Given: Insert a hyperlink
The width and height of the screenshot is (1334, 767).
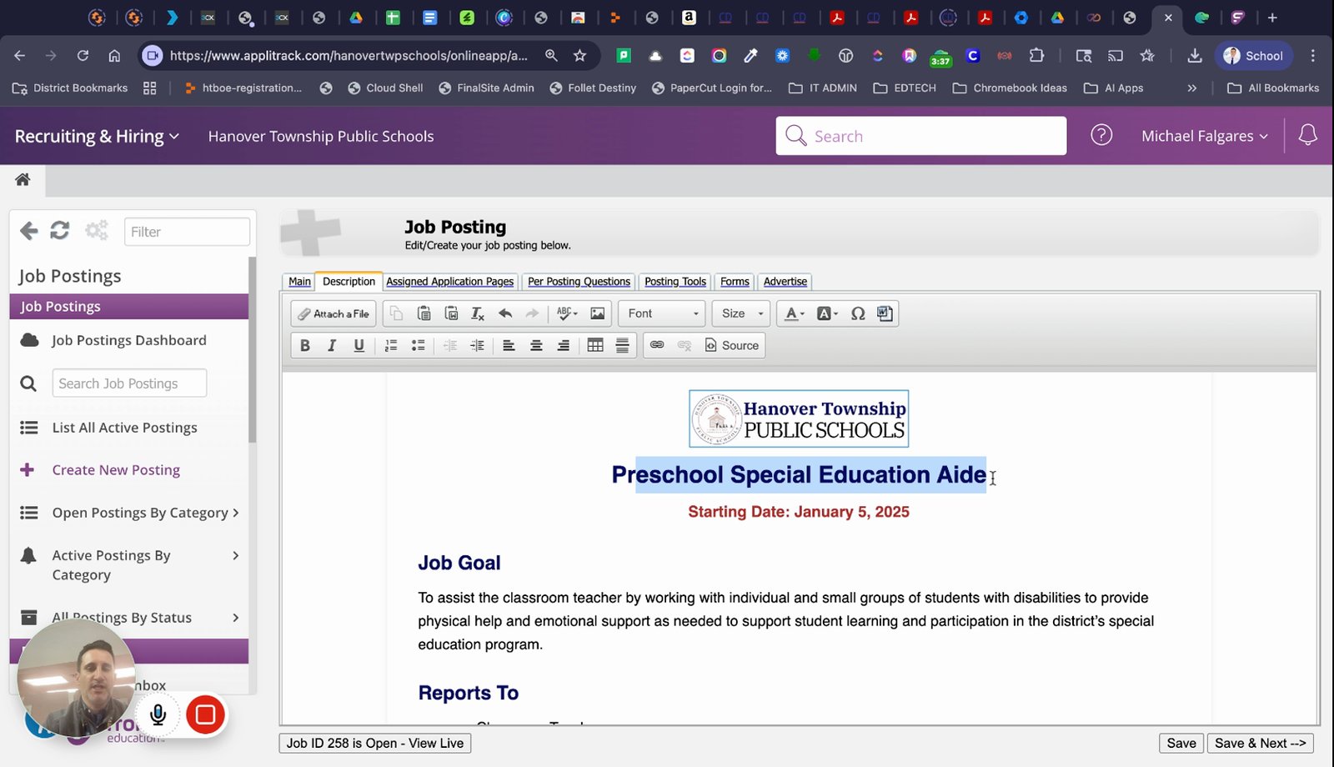Looking at the screenshot, I should tap(657, 345).
